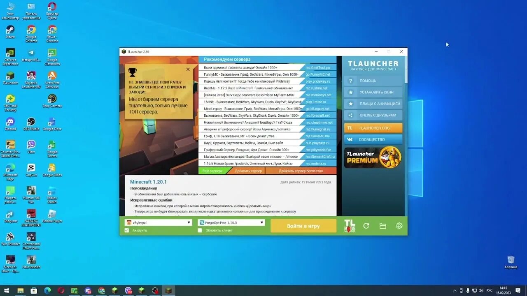The image size is (527, 296).
Task: Open the ForgeOptiFine 1.16.5 version dropdown
Action: coord(231,222)
